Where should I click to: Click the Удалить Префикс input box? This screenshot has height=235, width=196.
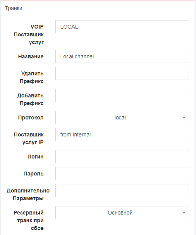[122, 73]
